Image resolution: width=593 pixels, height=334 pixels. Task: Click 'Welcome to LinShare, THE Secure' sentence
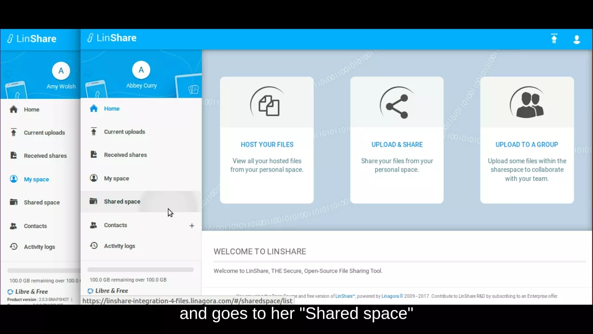pyautogui.click(x=298, y=271)
